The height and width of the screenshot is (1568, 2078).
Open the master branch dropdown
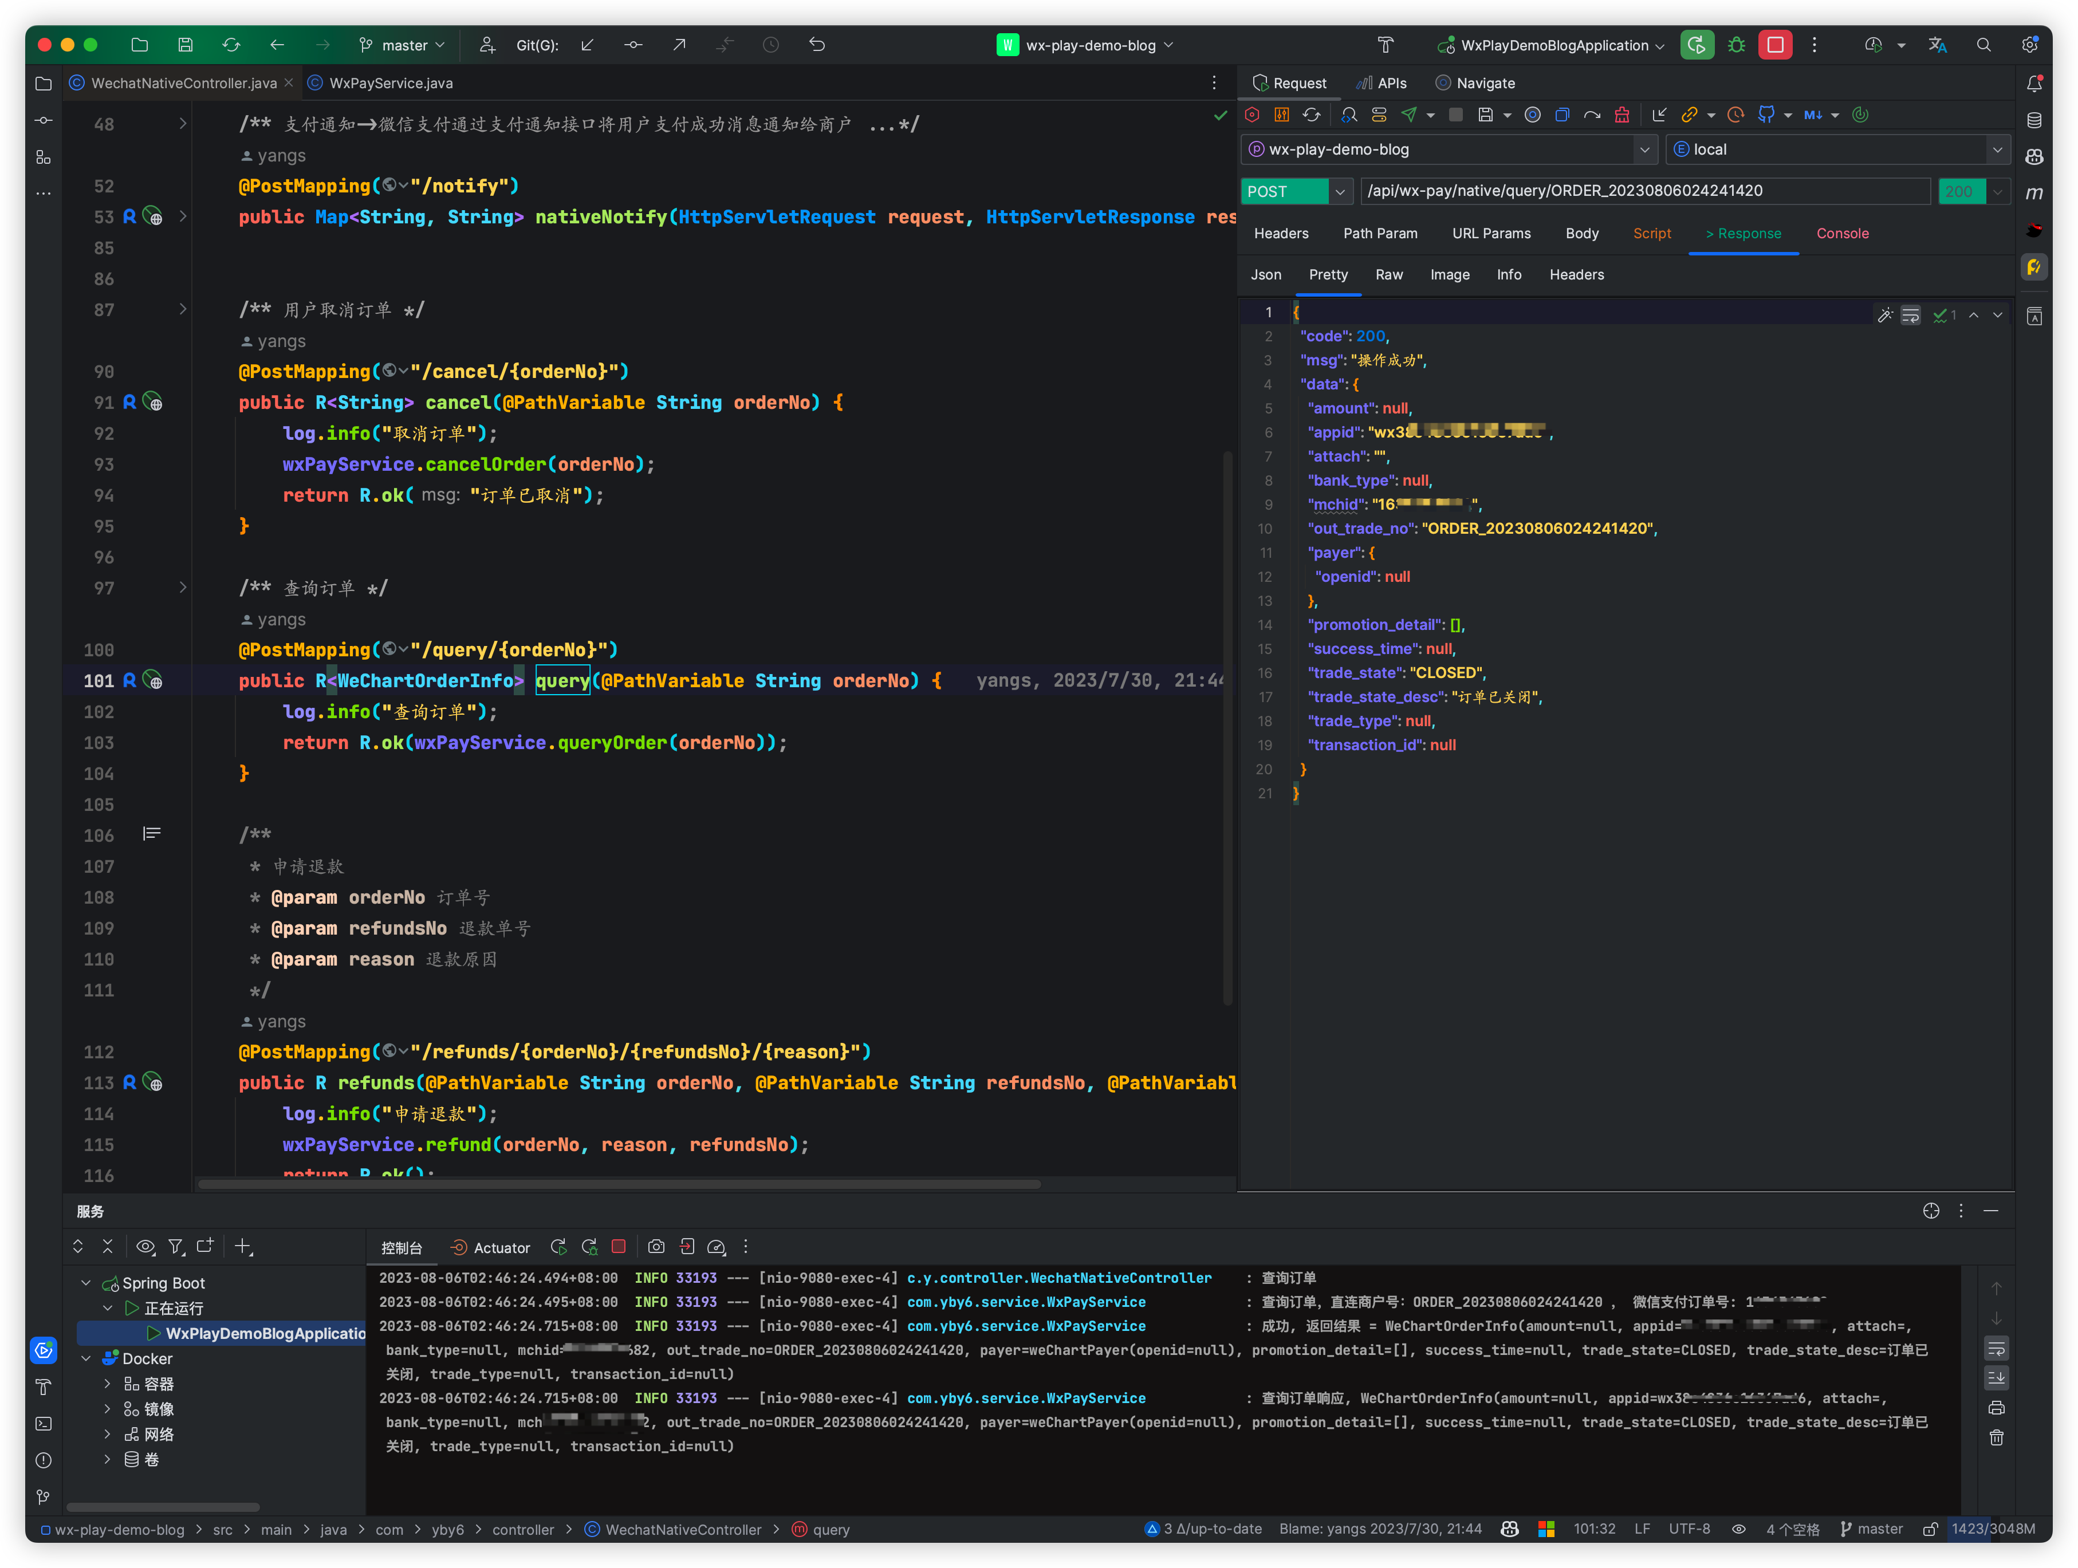[404, 45]
